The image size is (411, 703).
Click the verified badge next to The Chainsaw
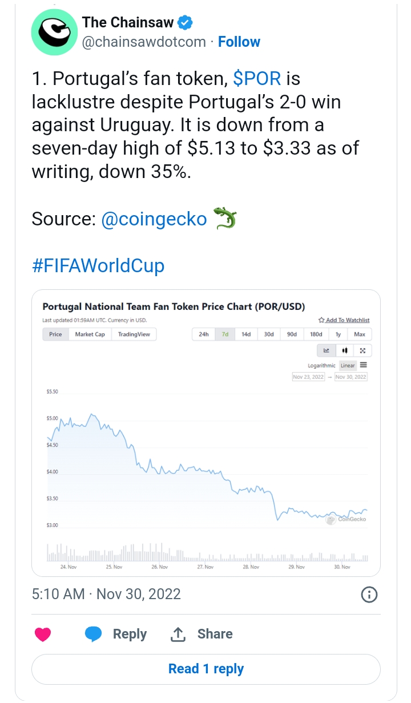[x=185, y=23]
